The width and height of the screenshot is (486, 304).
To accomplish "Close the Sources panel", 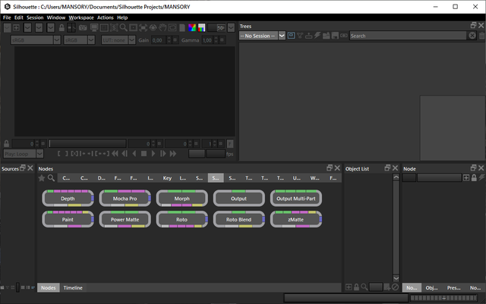I will pos(30,168).
